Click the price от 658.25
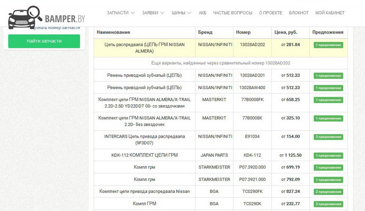This screenshot has width=365, height=211. point(290,100)
